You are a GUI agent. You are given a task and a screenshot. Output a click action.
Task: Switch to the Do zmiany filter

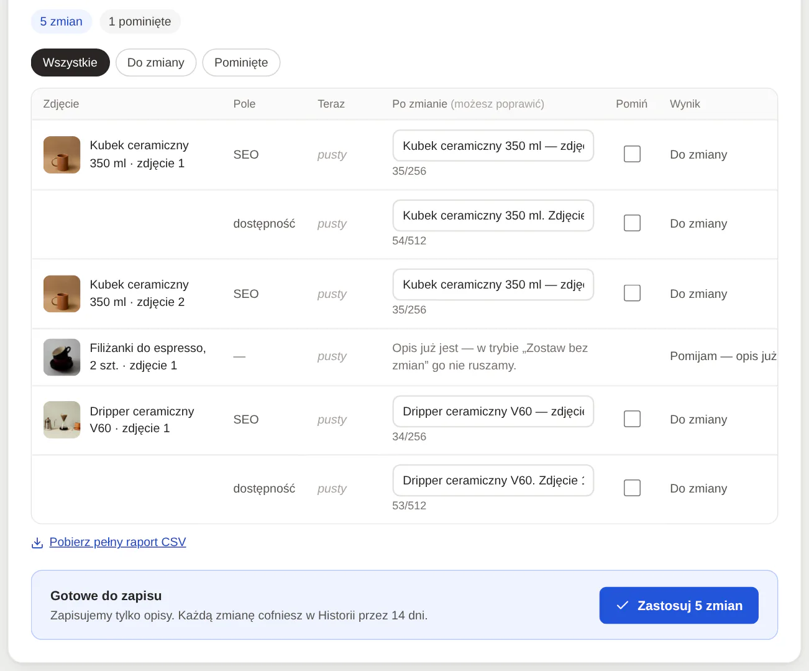[x=156, y=63]
